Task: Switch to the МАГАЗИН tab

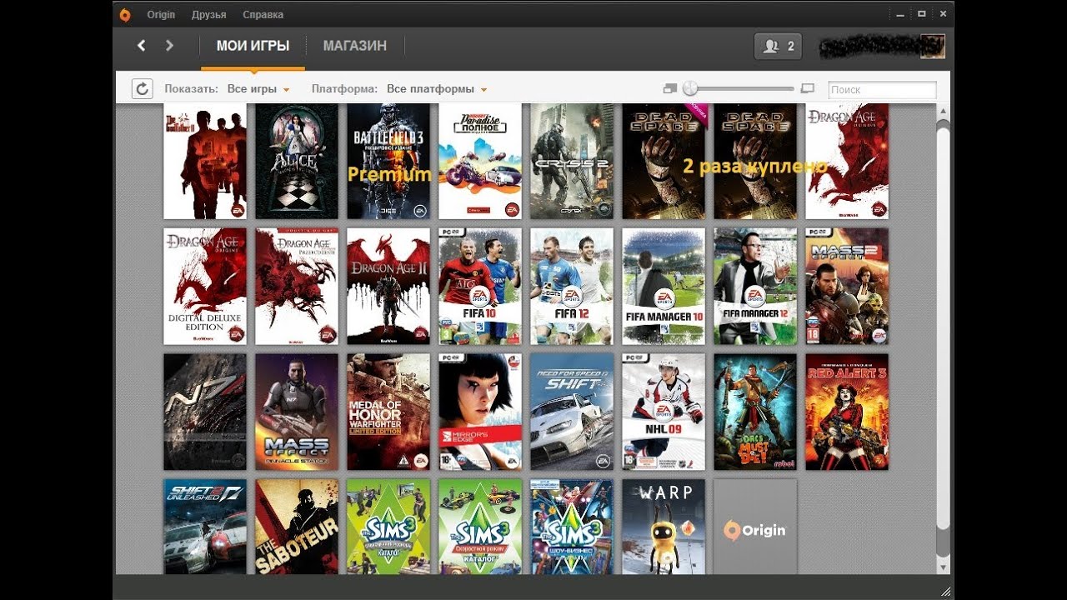Action: click(355, 47)
